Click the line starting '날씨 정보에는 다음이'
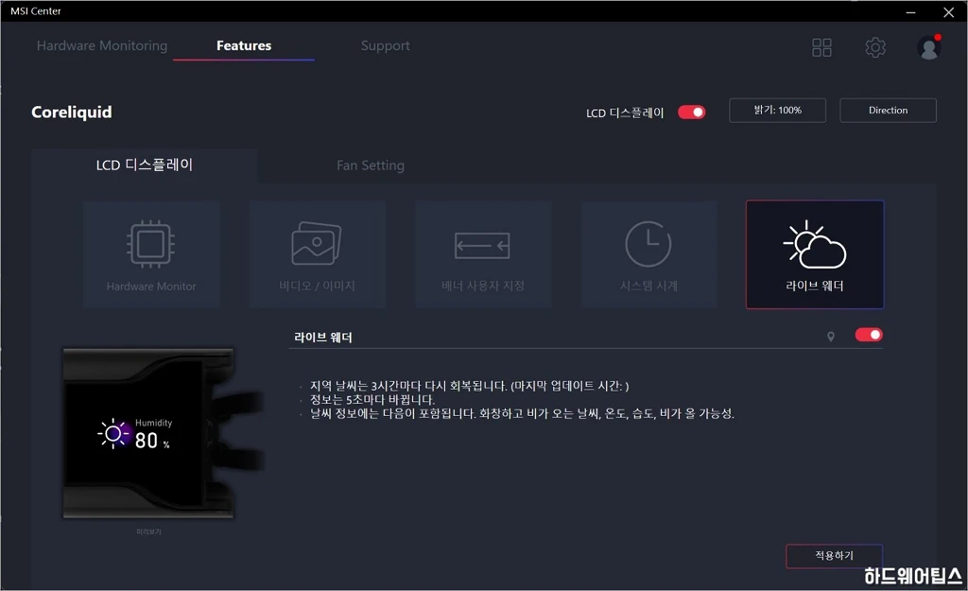The image size is (968, 591). pos(522,413)
